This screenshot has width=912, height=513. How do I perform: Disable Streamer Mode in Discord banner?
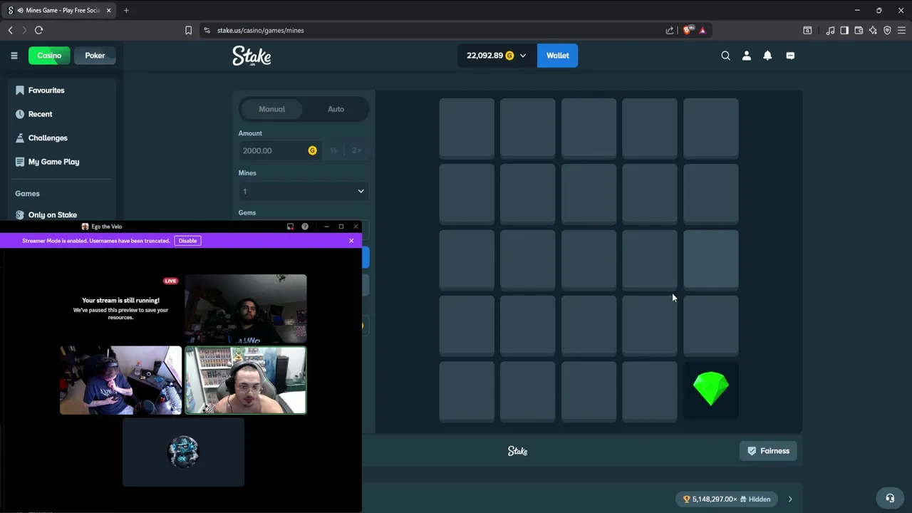[x=187, y=241]
